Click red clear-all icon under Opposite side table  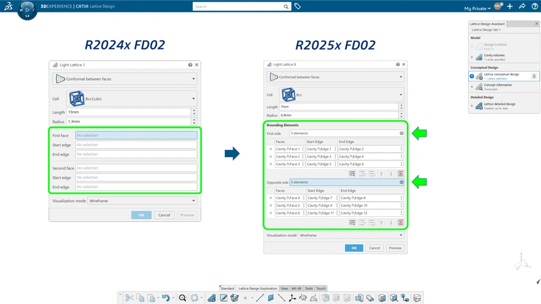point(401,223)
